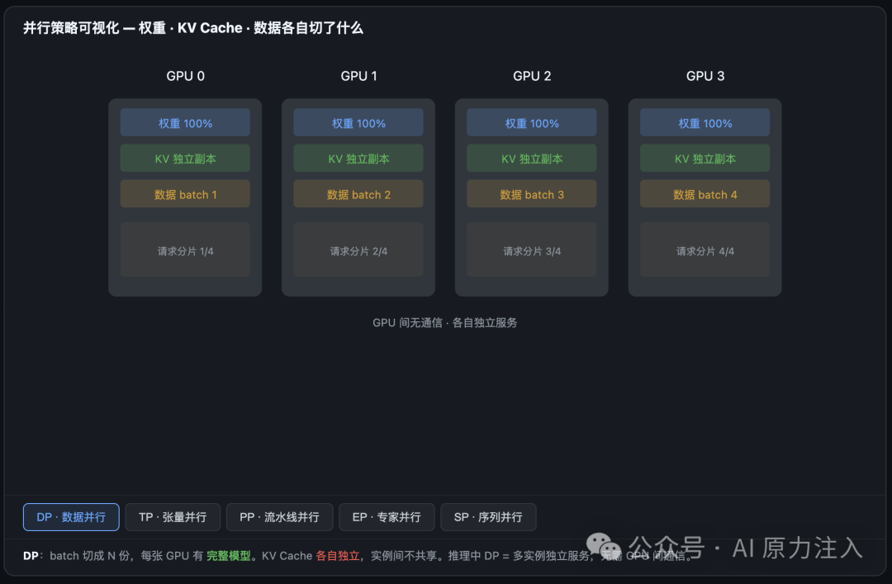Click 权重 100% block under GPU 3
892x584 pixels.
tap(705, 122)
